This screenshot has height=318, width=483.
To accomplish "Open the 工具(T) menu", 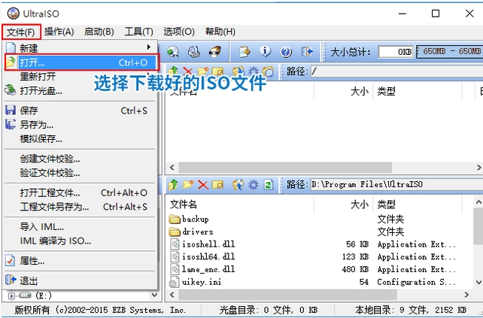I will pyautogui.click(x=138, y=32).
